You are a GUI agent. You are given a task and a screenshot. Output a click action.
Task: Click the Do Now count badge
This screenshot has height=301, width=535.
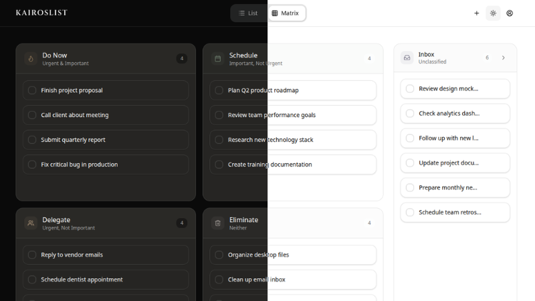pyautogui.click(x=182, y=59)
